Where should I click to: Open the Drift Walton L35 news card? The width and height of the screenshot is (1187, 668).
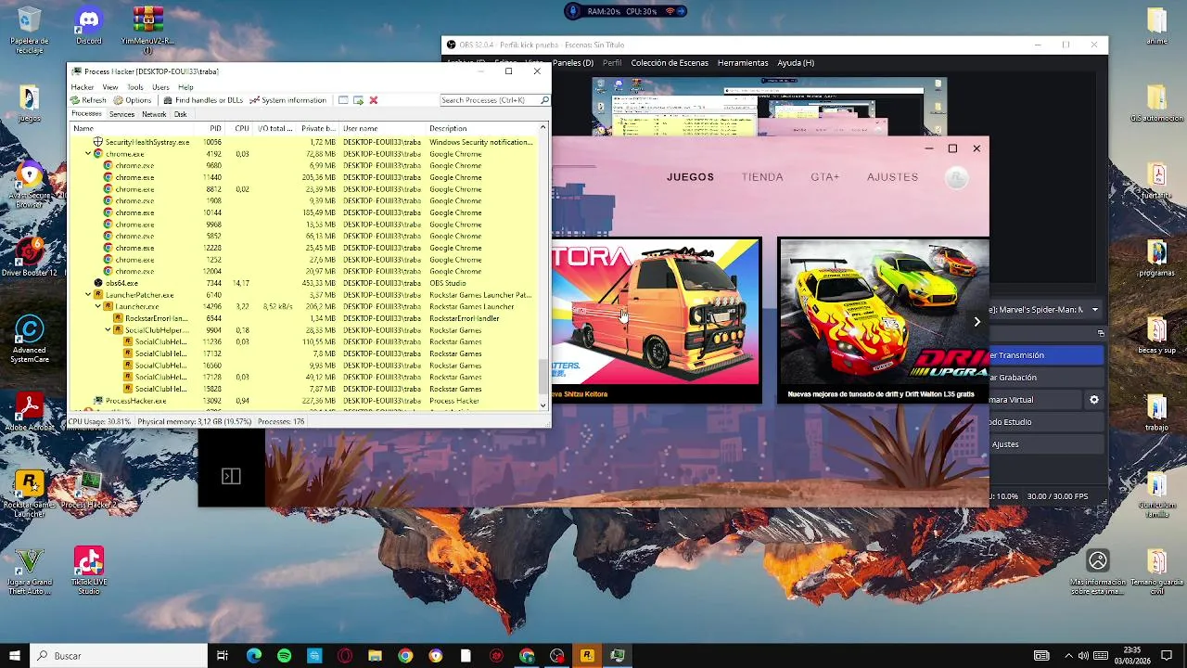pyautogui.click(x=884, y=320)
